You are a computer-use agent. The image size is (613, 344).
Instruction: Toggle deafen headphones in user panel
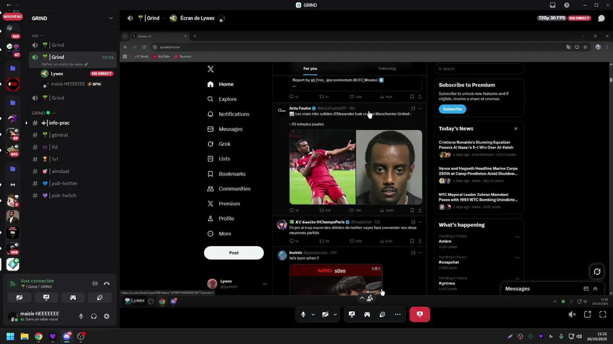point(94,316)
